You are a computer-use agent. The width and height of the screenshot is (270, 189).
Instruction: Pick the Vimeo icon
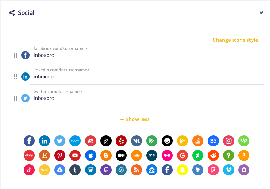(229, 170)
